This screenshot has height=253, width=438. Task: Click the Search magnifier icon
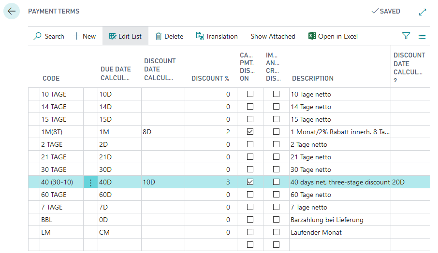[38, 36]
